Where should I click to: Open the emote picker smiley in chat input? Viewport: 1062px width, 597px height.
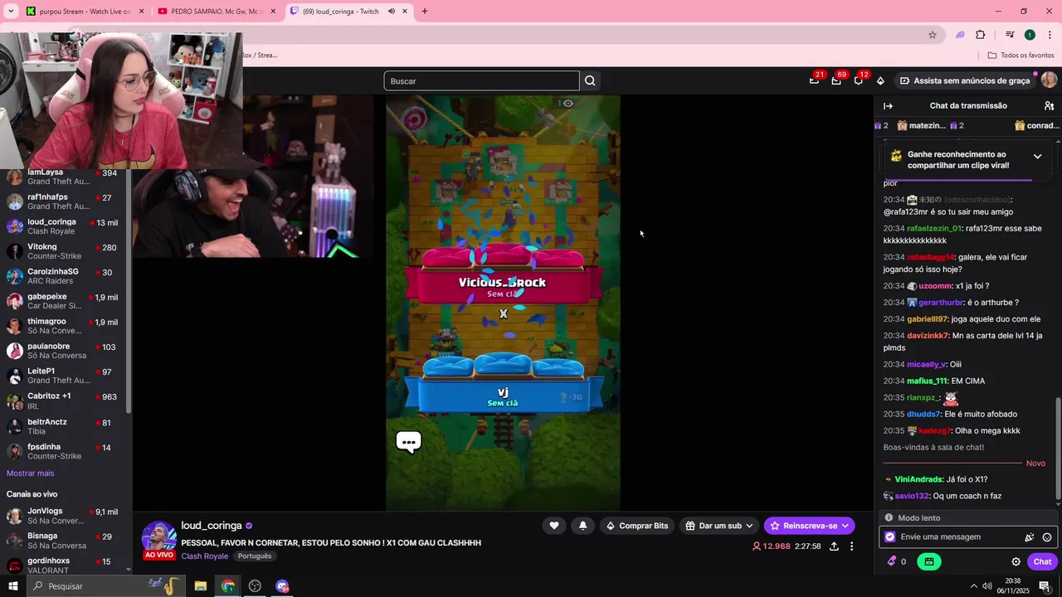1047,537
